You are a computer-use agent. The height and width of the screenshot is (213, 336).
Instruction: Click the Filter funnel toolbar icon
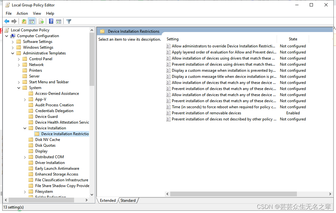pyautogui.click(x=69, y=21)
